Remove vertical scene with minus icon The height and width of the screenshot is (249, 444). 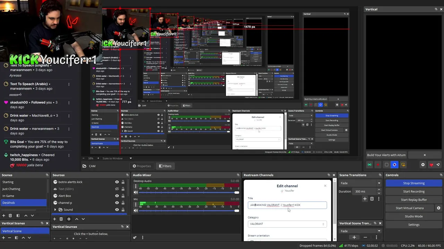tap(10, 238)
